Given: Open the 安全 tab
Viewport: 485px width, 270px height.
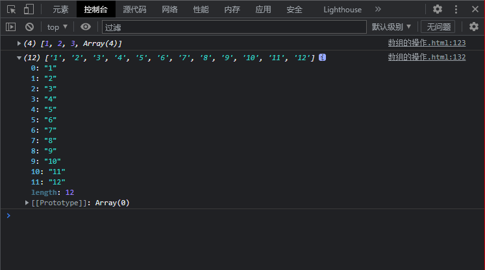Looking at the screenshot, I should [x=294, y=10].
